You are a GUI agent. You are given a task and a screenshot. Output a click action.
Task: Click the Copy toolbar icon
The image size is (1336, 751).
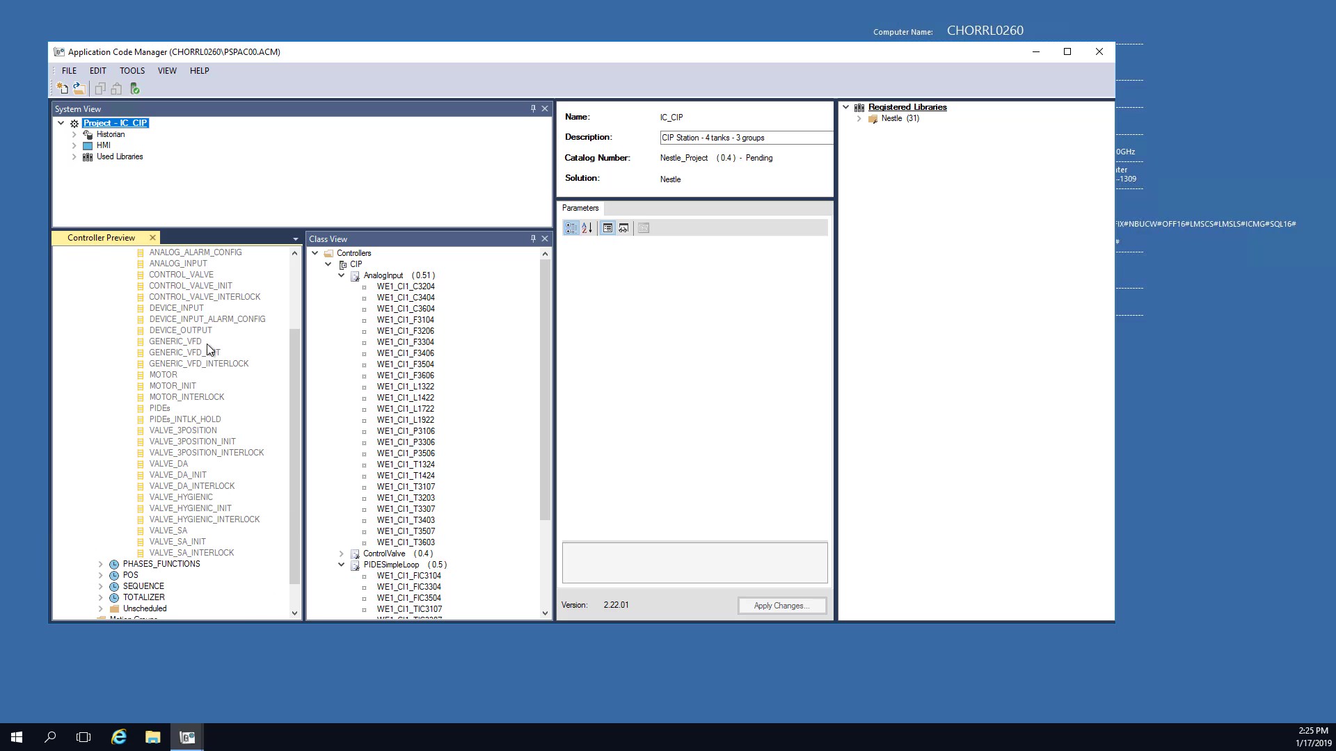pos(100,88)
